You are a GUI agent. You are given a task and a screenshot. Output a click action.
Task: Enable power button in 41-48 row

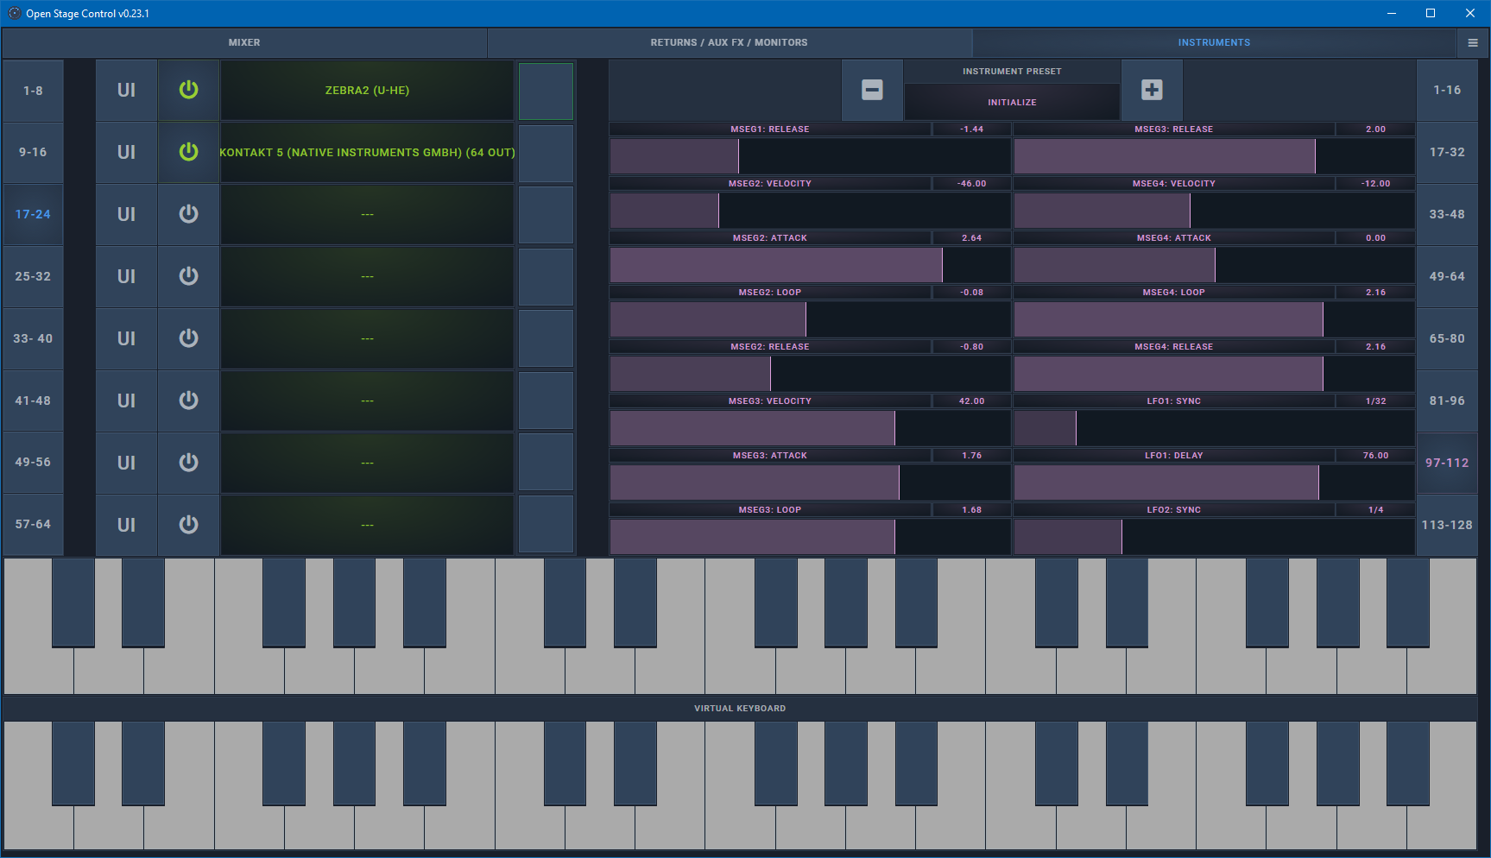coord(188,401)
